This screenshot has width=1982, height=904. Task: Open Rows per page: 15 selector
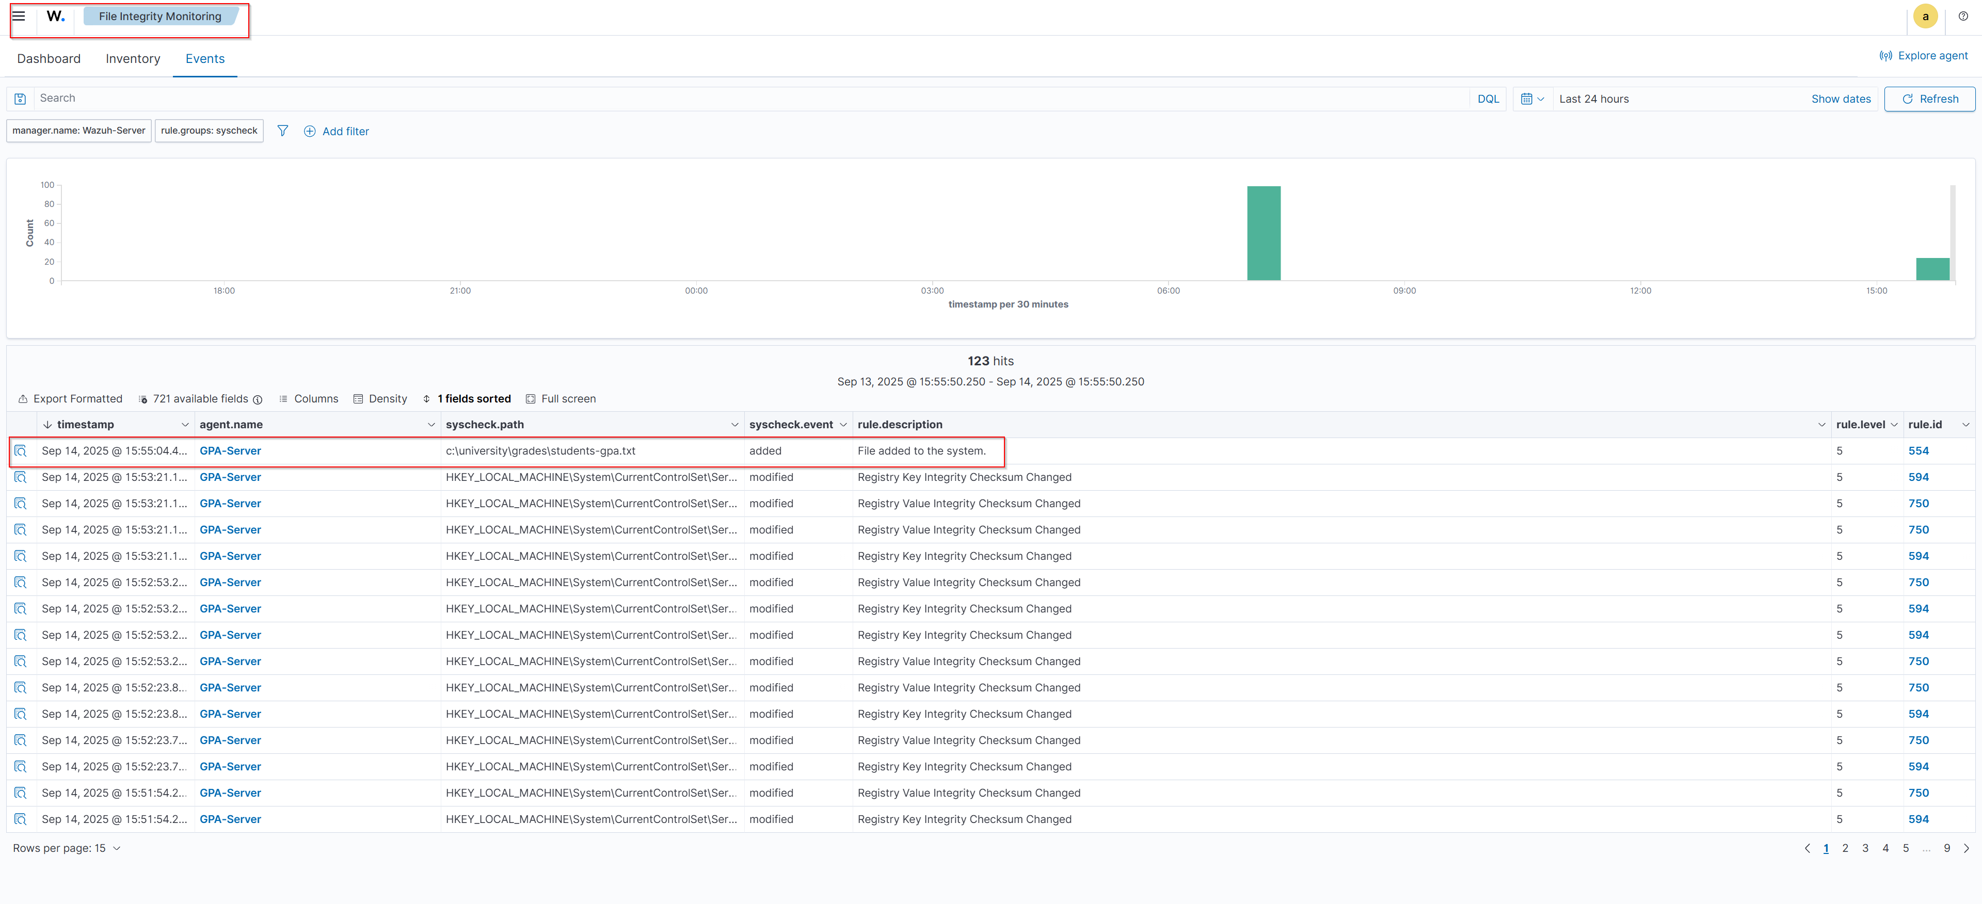[67, 848]
